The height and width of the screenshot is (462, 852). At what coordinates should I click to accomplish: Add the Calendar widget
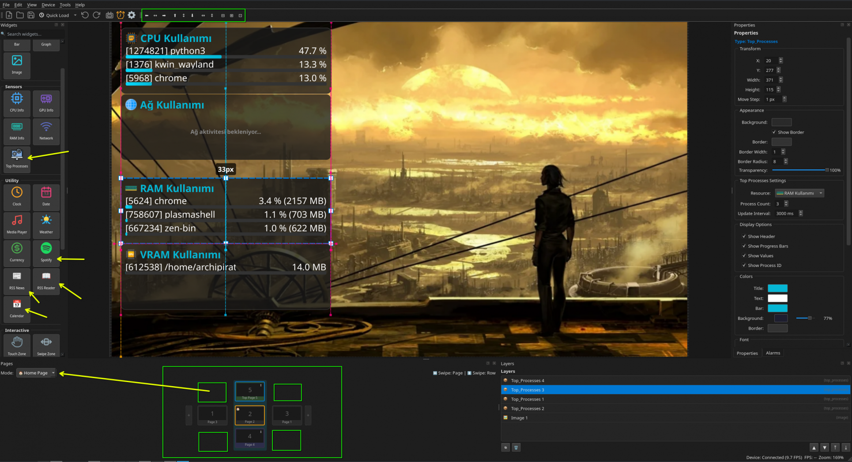coord(17,308)
